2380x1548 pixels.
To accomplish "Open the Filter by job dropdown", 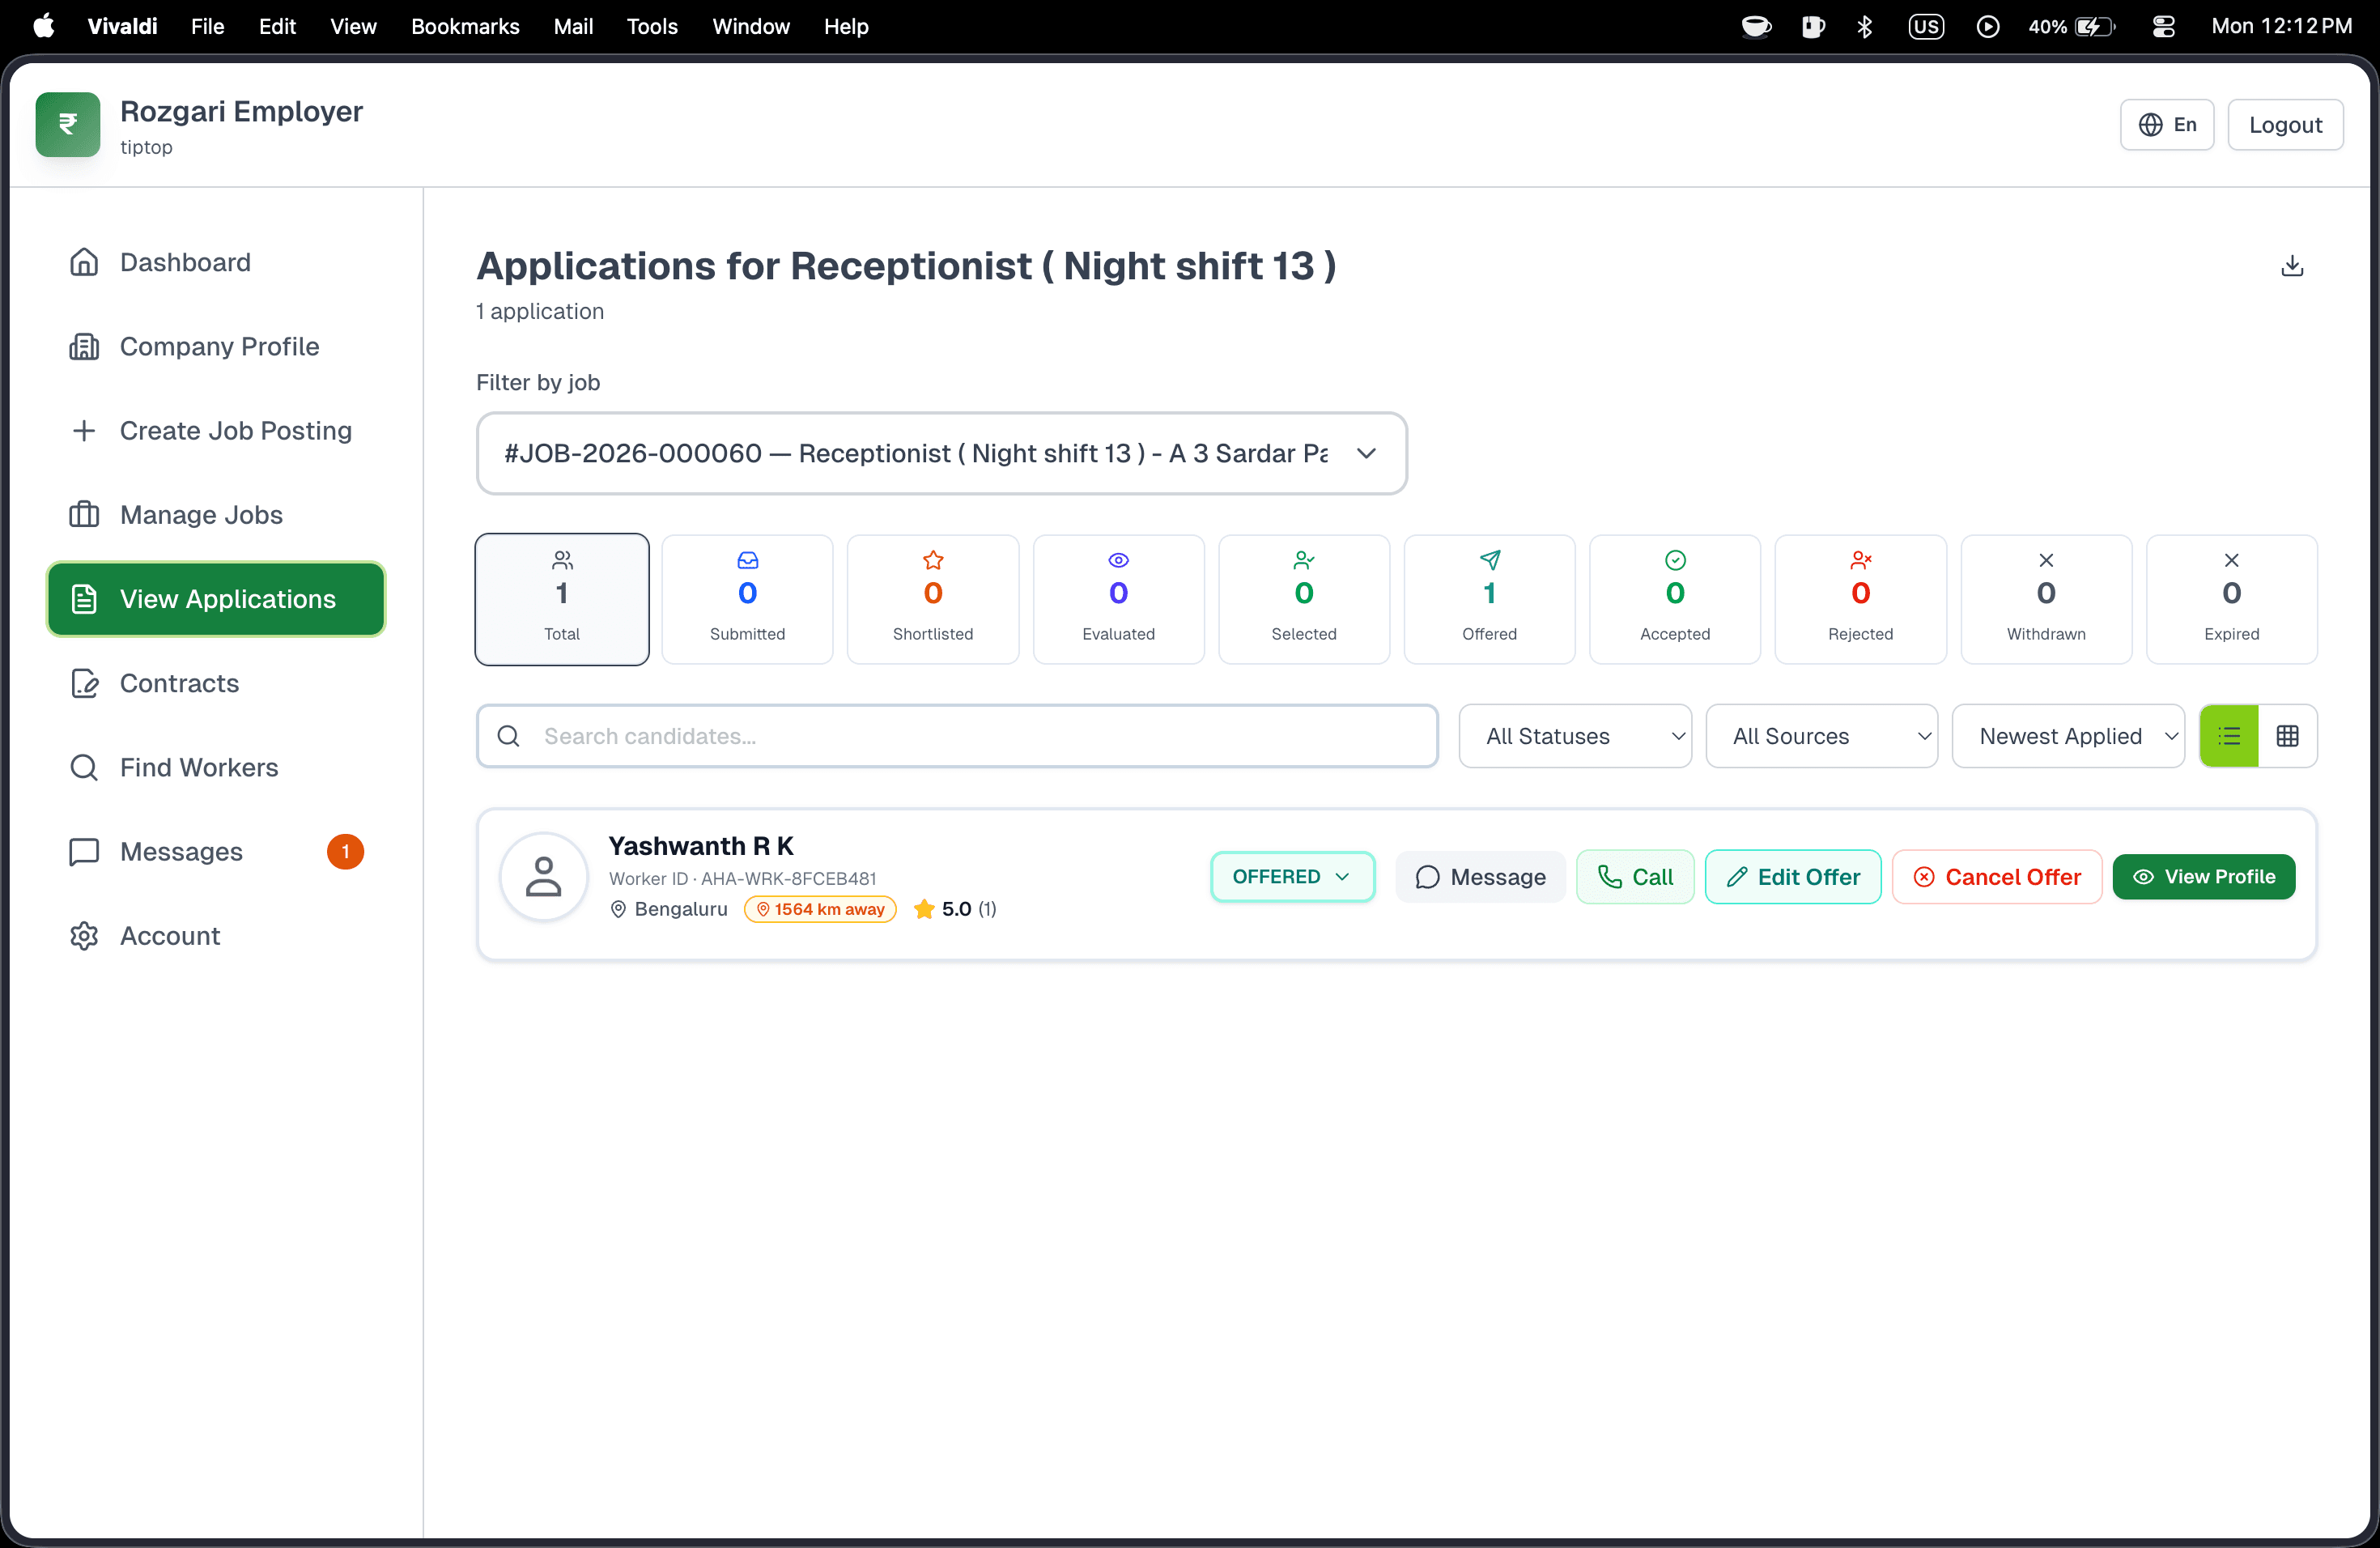I will coord(941,453).
